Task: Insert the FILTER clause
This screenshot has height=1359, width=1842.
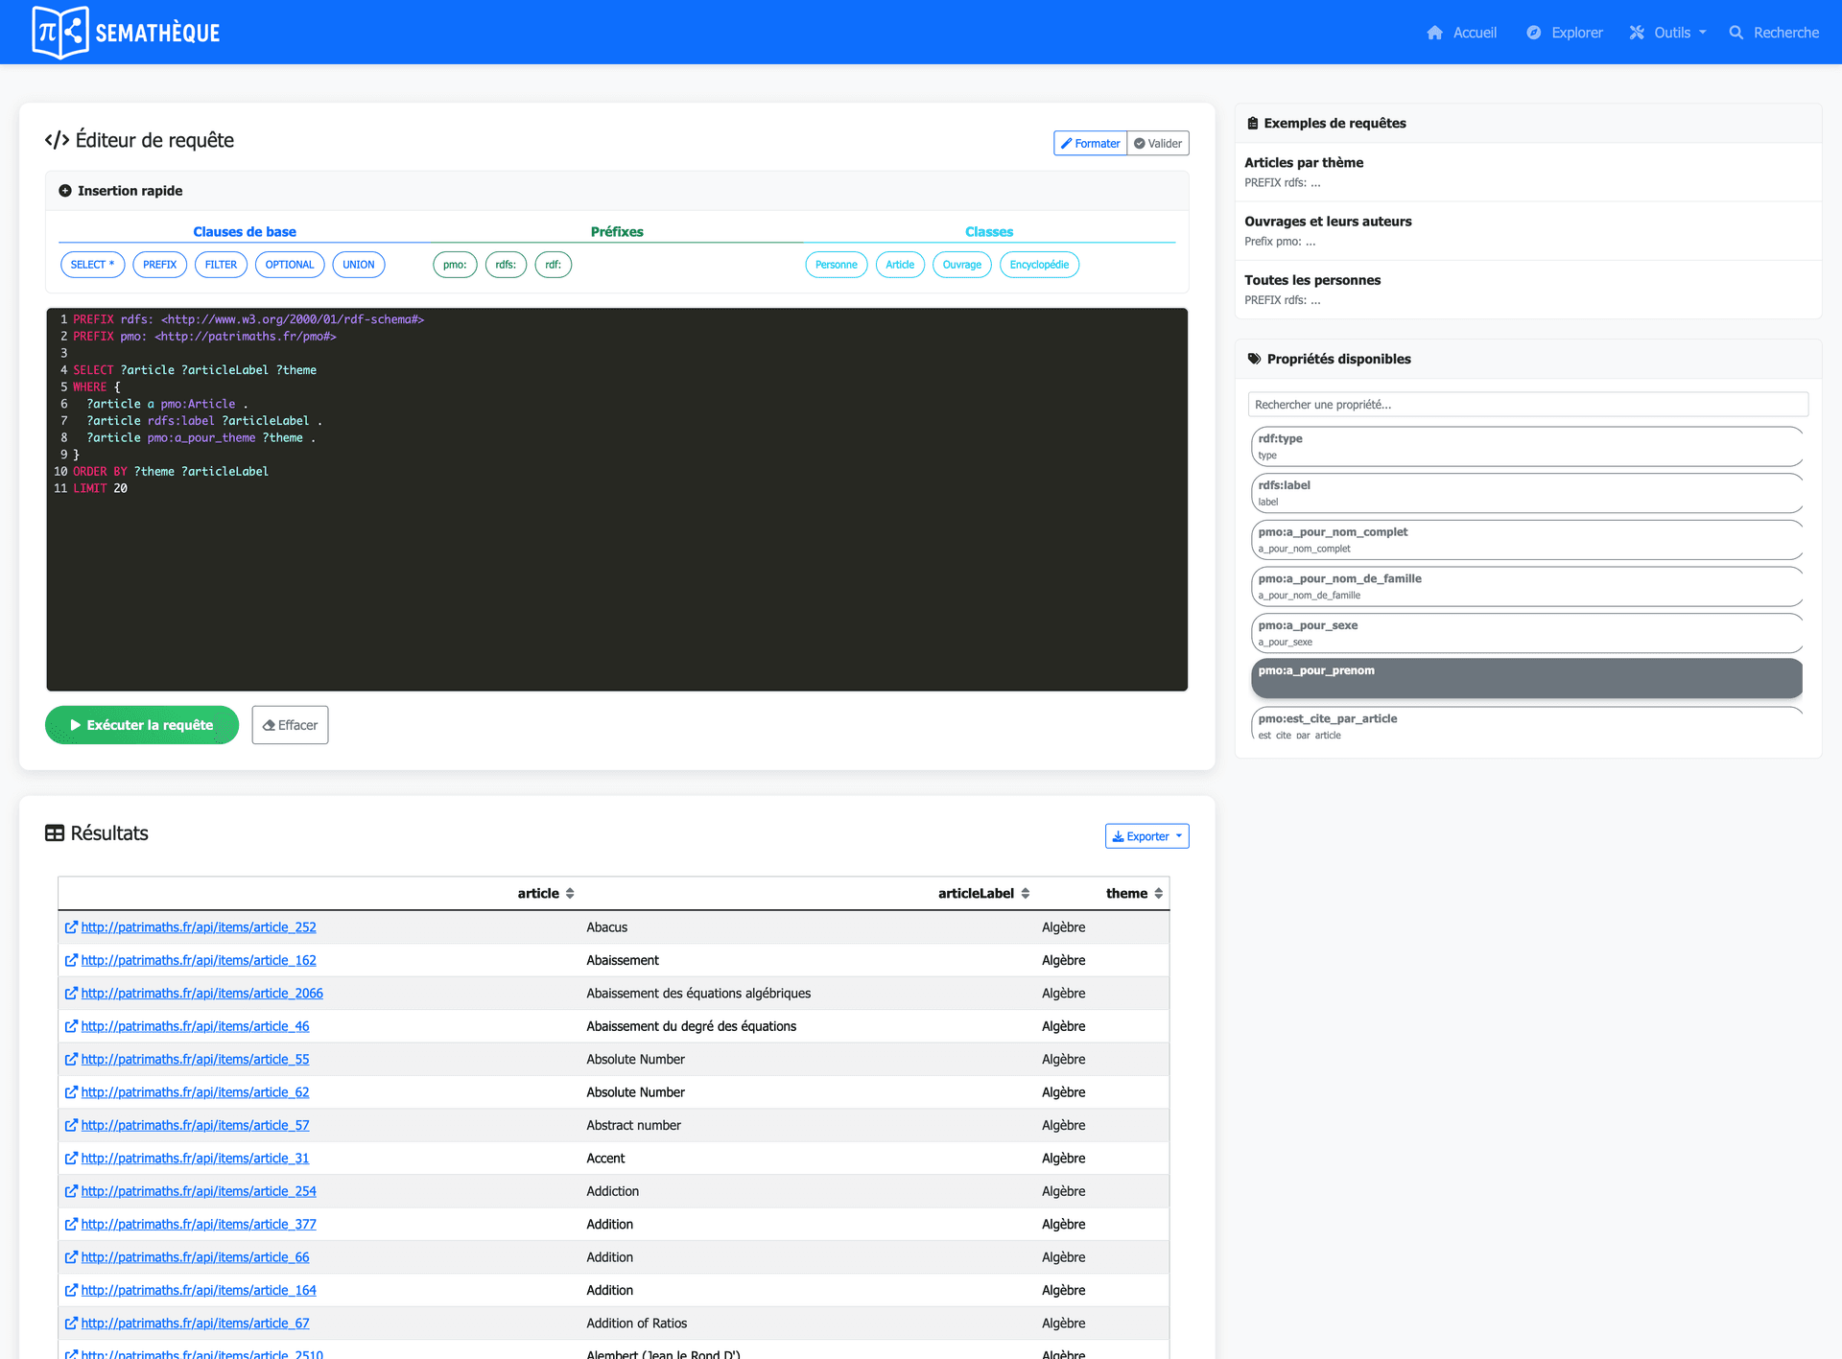Action: point(221,265)
